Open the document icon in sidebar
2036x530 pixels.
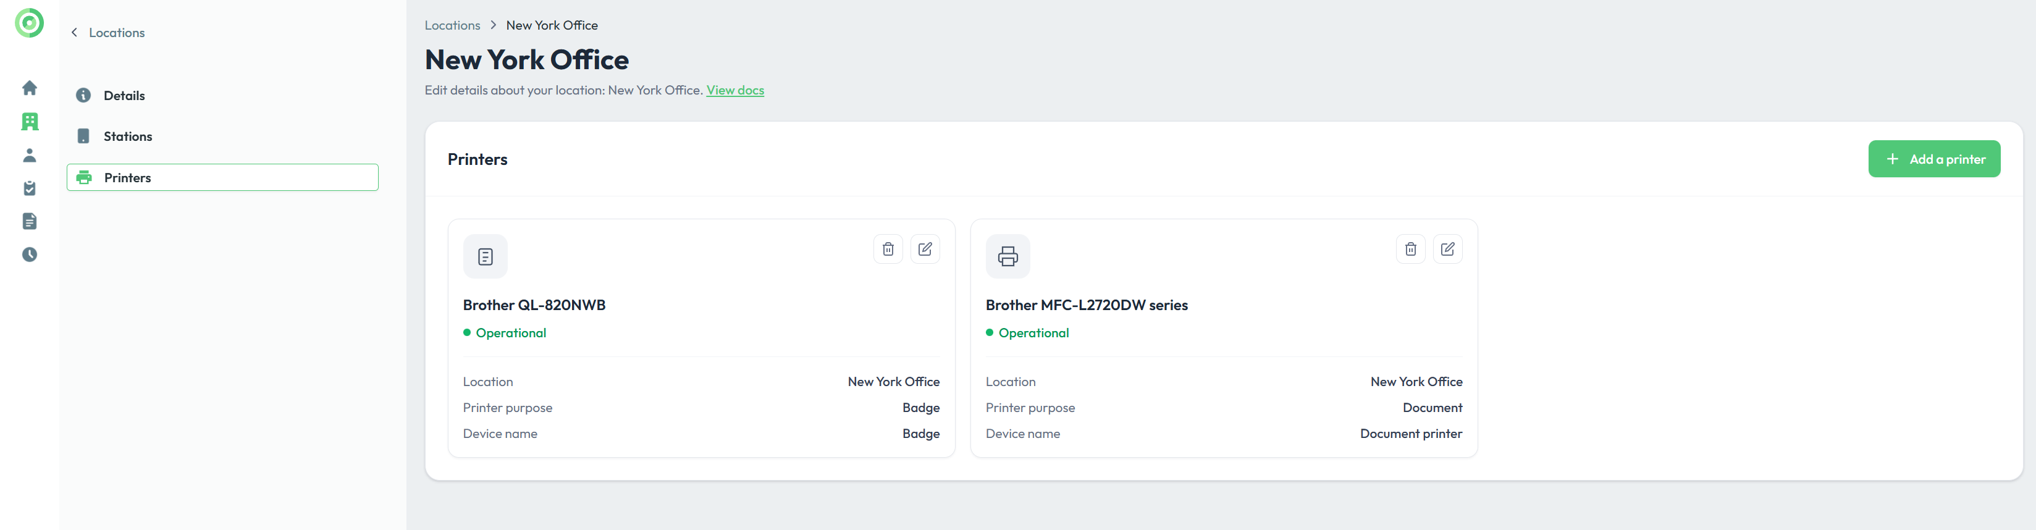[x=29, y=221]
